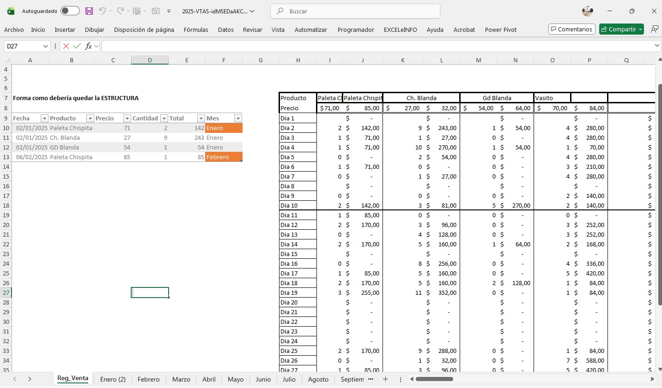Add a new sheet with plus icon
Viewport: 662px width, 388px height.
385,379
